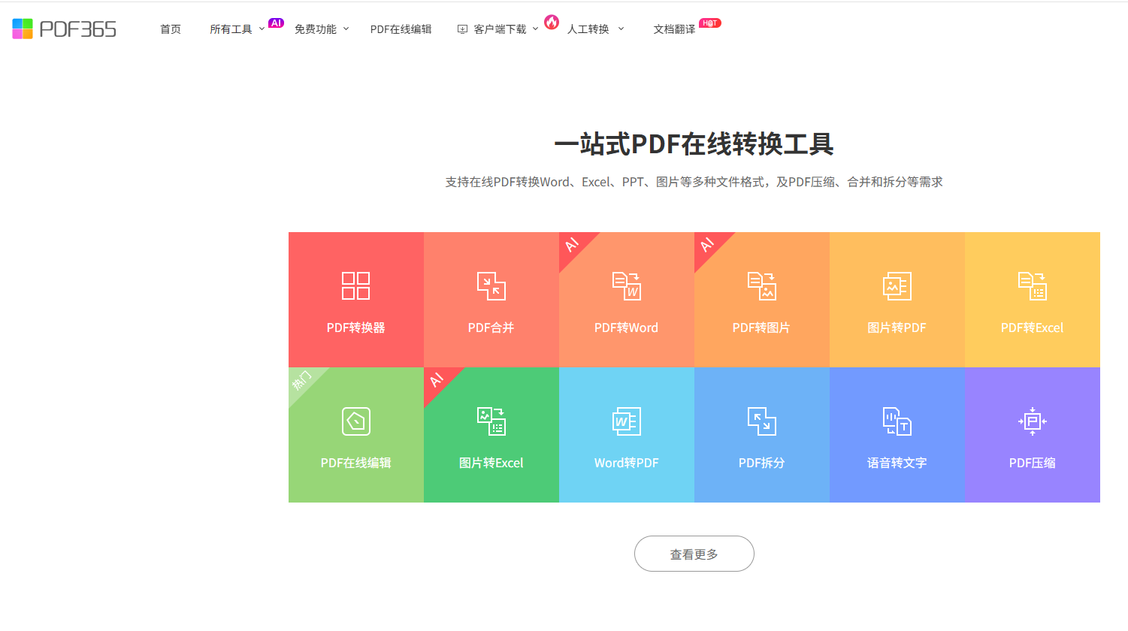This screenshot has width=1128, height=631.
Task: Open the PDF压缩 compress icon
Action: tap(1032, 421)
